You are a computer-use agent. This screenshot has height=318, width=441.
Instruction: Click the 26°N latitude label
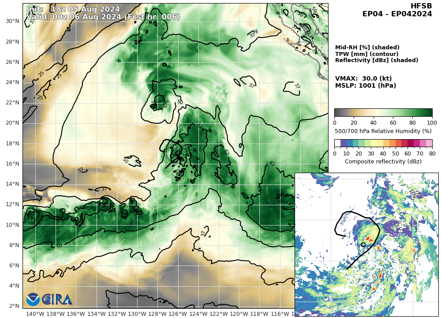[12, 62]
